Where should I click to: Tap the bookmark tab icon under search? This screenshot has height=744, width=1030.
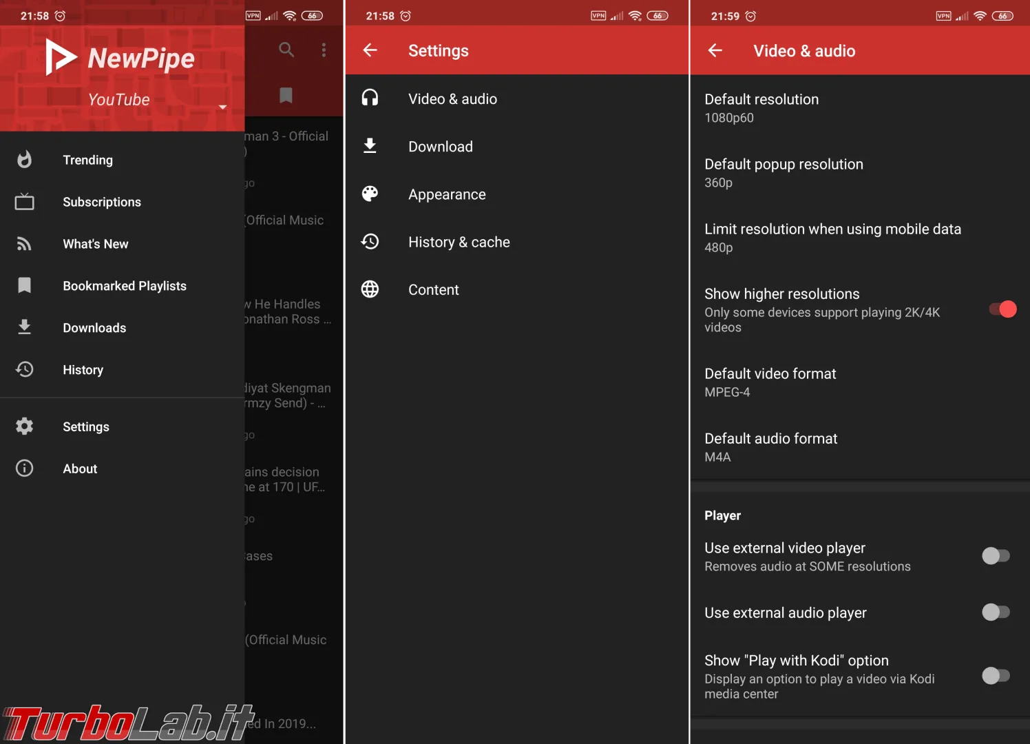tap(286, 95)
